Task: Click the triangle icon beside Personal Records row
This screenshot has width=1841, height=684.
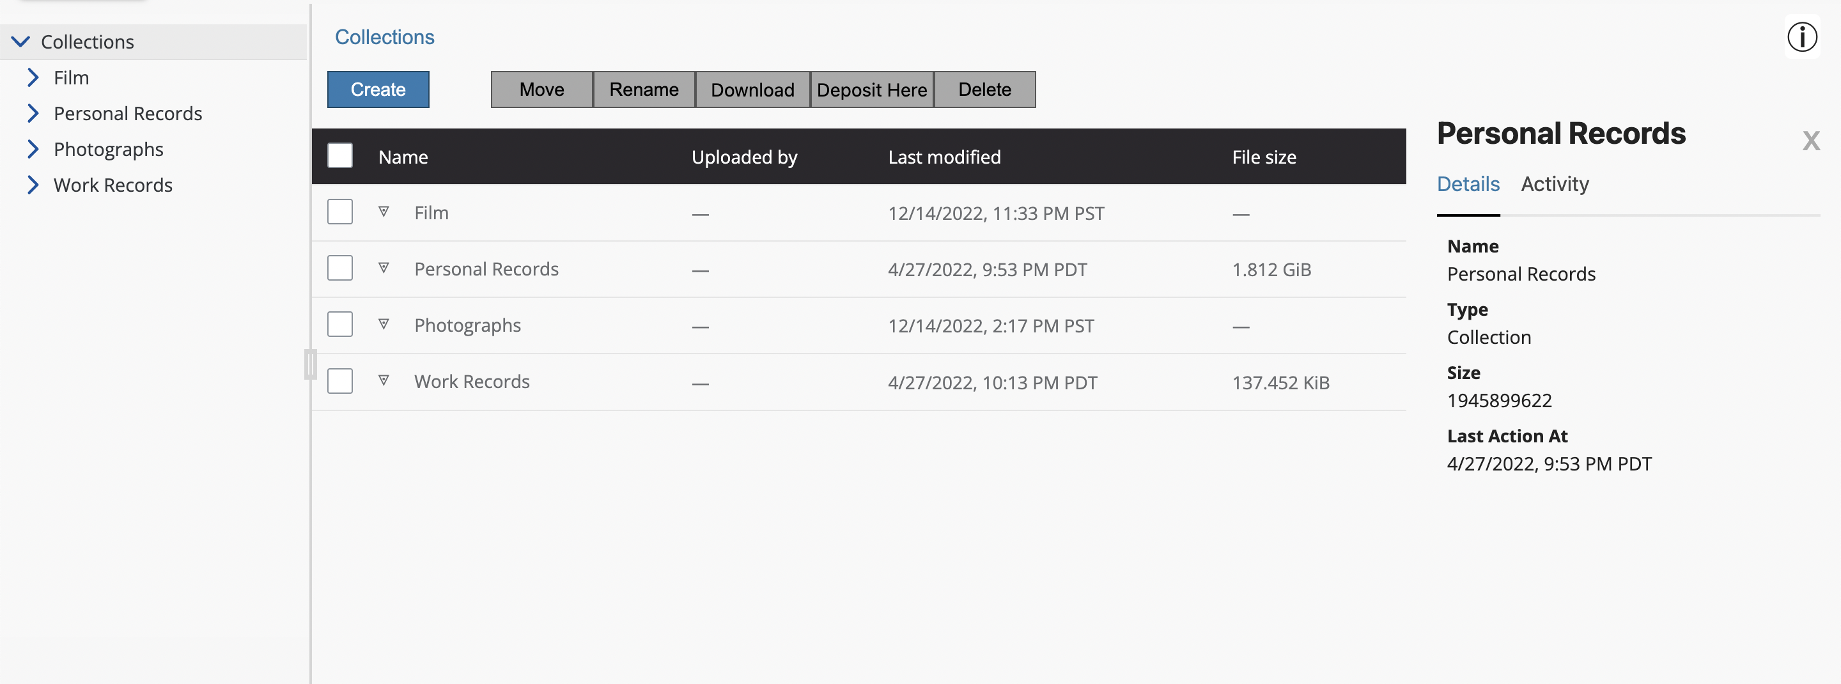Action: coord(384,268)
